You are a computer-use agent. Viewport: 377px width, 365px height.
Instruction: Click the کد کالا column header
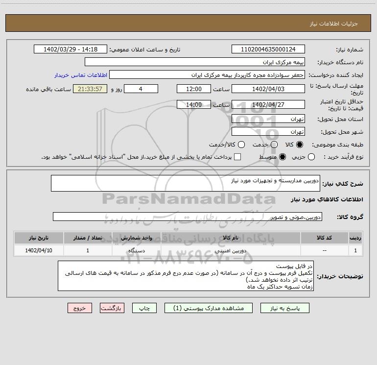[324, 238]
